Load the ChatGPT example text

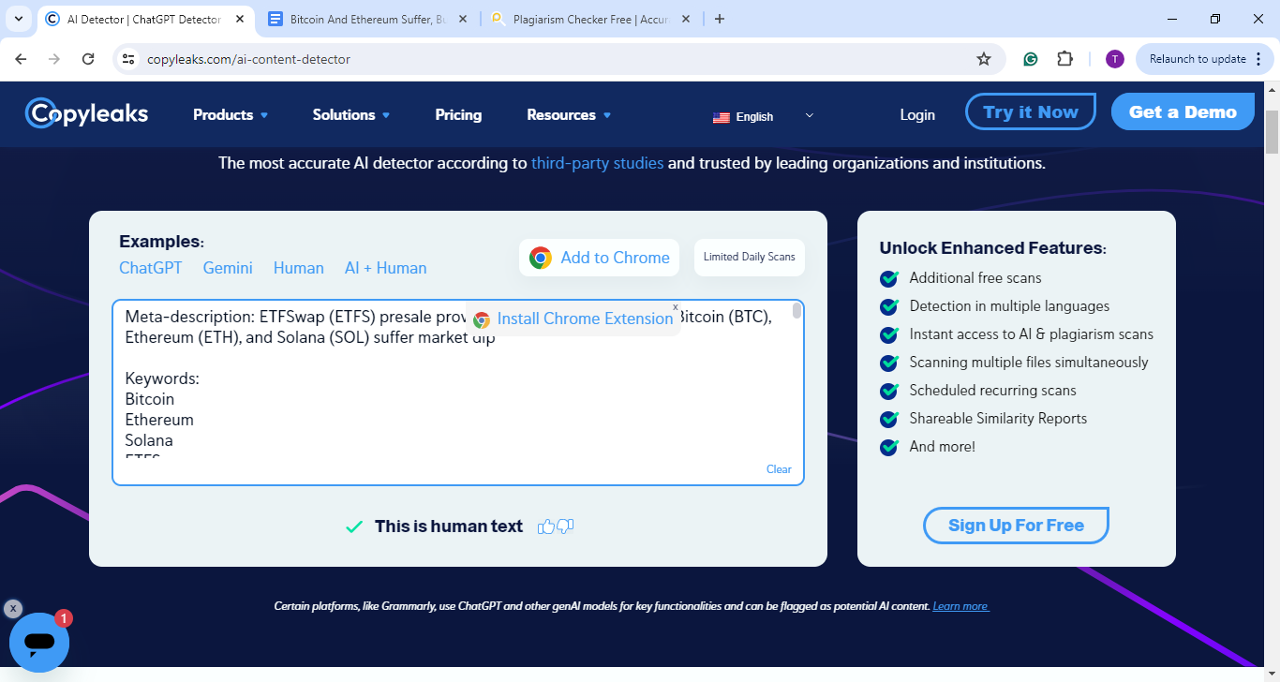click(151, 268)
